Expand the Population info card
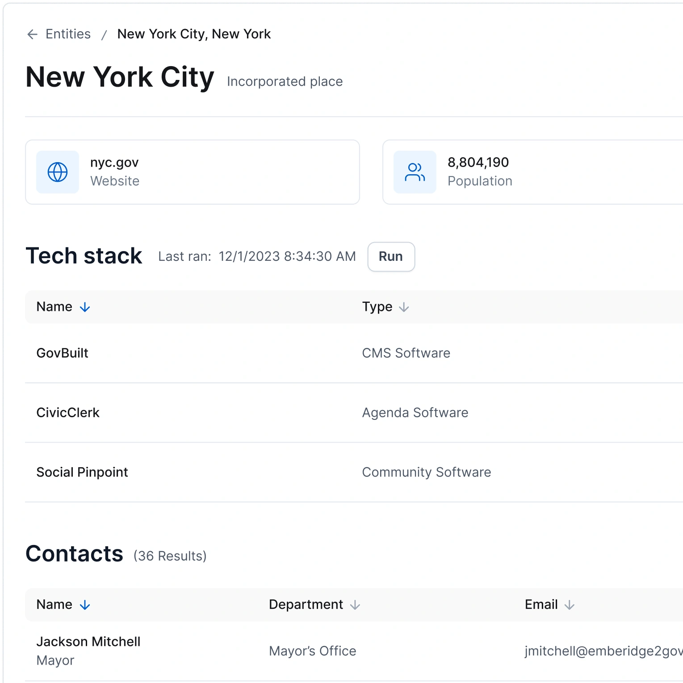Viewport: 683px width, 683px height. pyautogui.click(x=532, y=172)
